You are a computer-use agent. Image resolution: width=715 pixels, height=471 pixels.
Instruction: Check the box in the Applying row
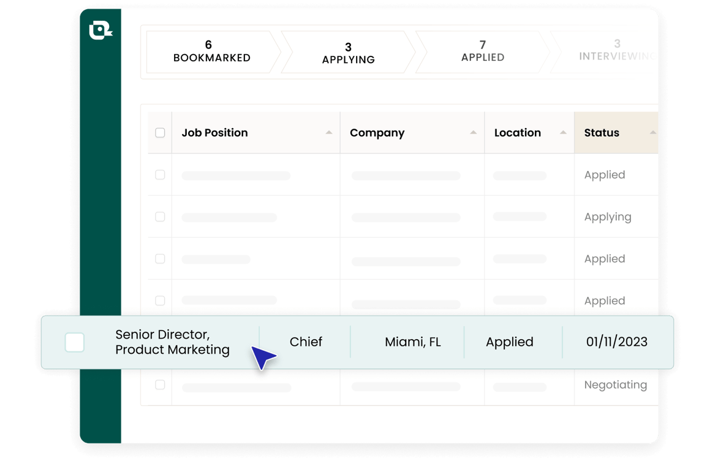160,216
